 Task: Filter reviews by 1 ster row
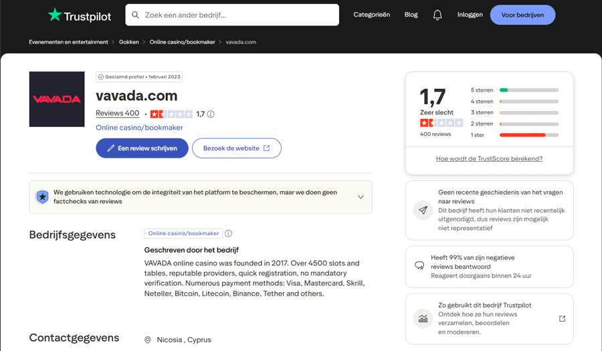pyautogui.click(x=514, y=135)
